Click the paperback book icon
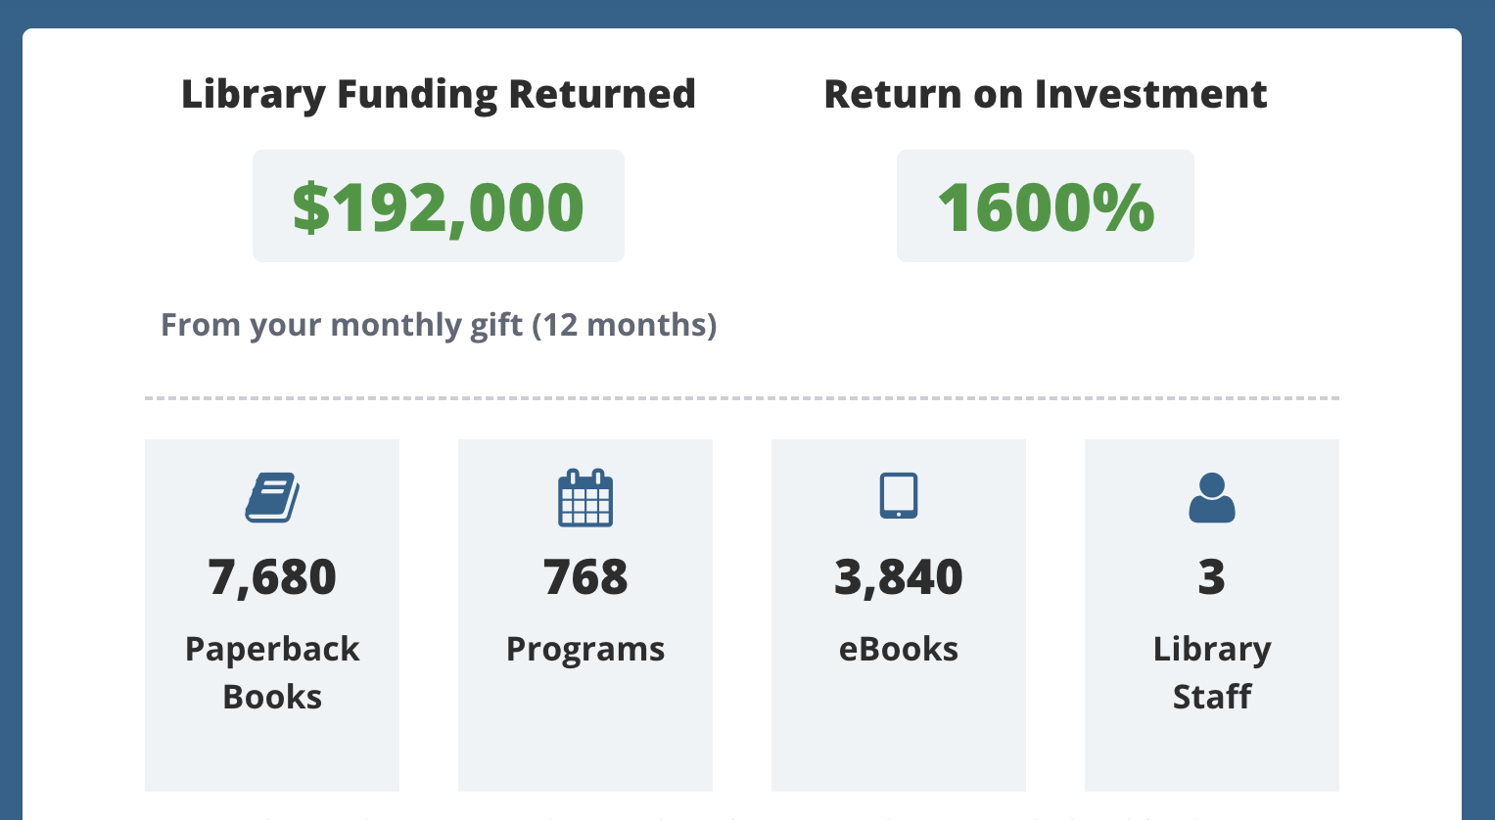Image resolution: width=1495 pixels, height=820 pixels. point(272,497)
